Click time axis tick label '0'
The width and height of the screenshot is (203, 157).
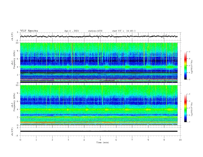click(20, 140)
